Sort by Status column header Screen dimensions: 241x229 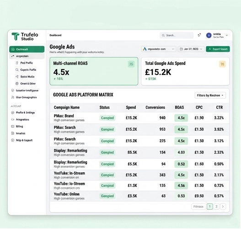click(x=105, y=107)
